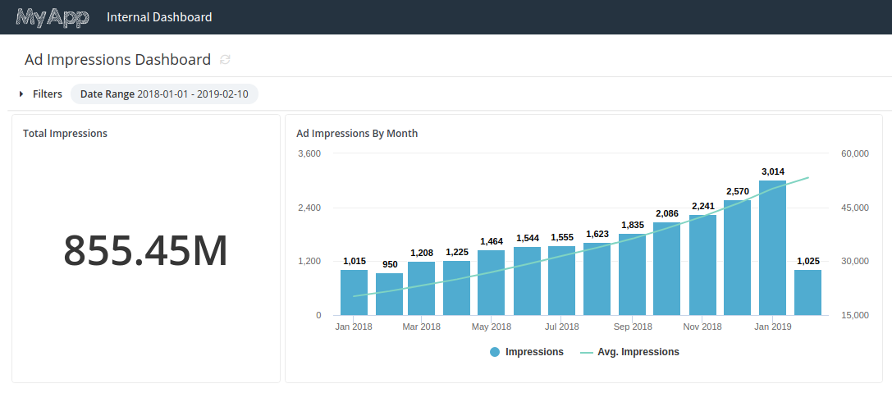This screenshot has width=892, height=393.
Task: Click the 855.45M total impressions value
Action: coord(145,251)
